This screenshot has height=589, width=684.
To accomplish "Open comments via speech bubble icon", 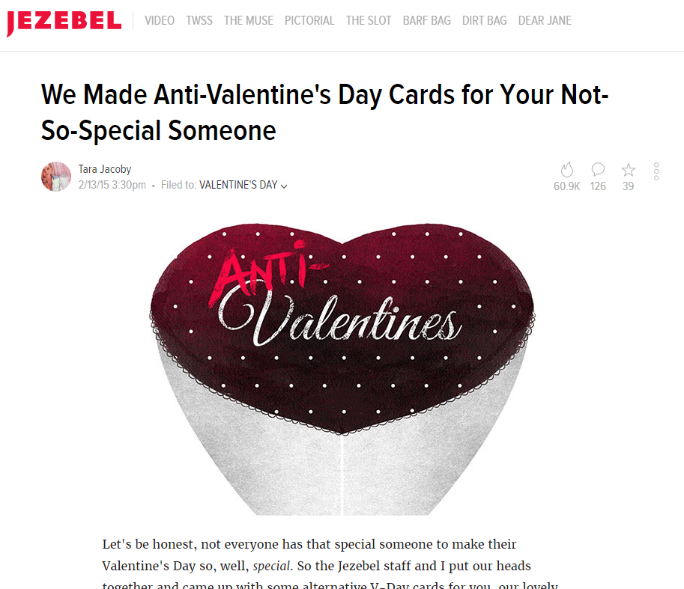I will tap(598, 170).
